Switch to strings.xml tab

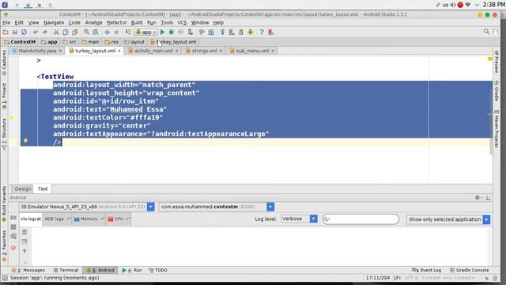pos(204,51)
